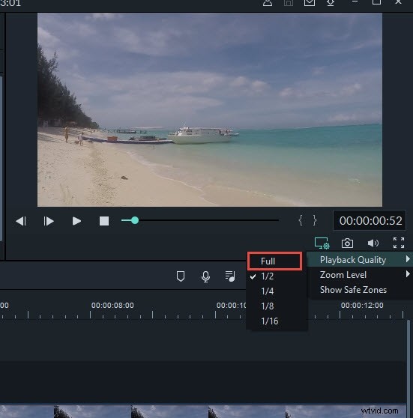413x418 pixels.
Task: Choose 1/4 playback quality
Action: [x=277, y=291]
